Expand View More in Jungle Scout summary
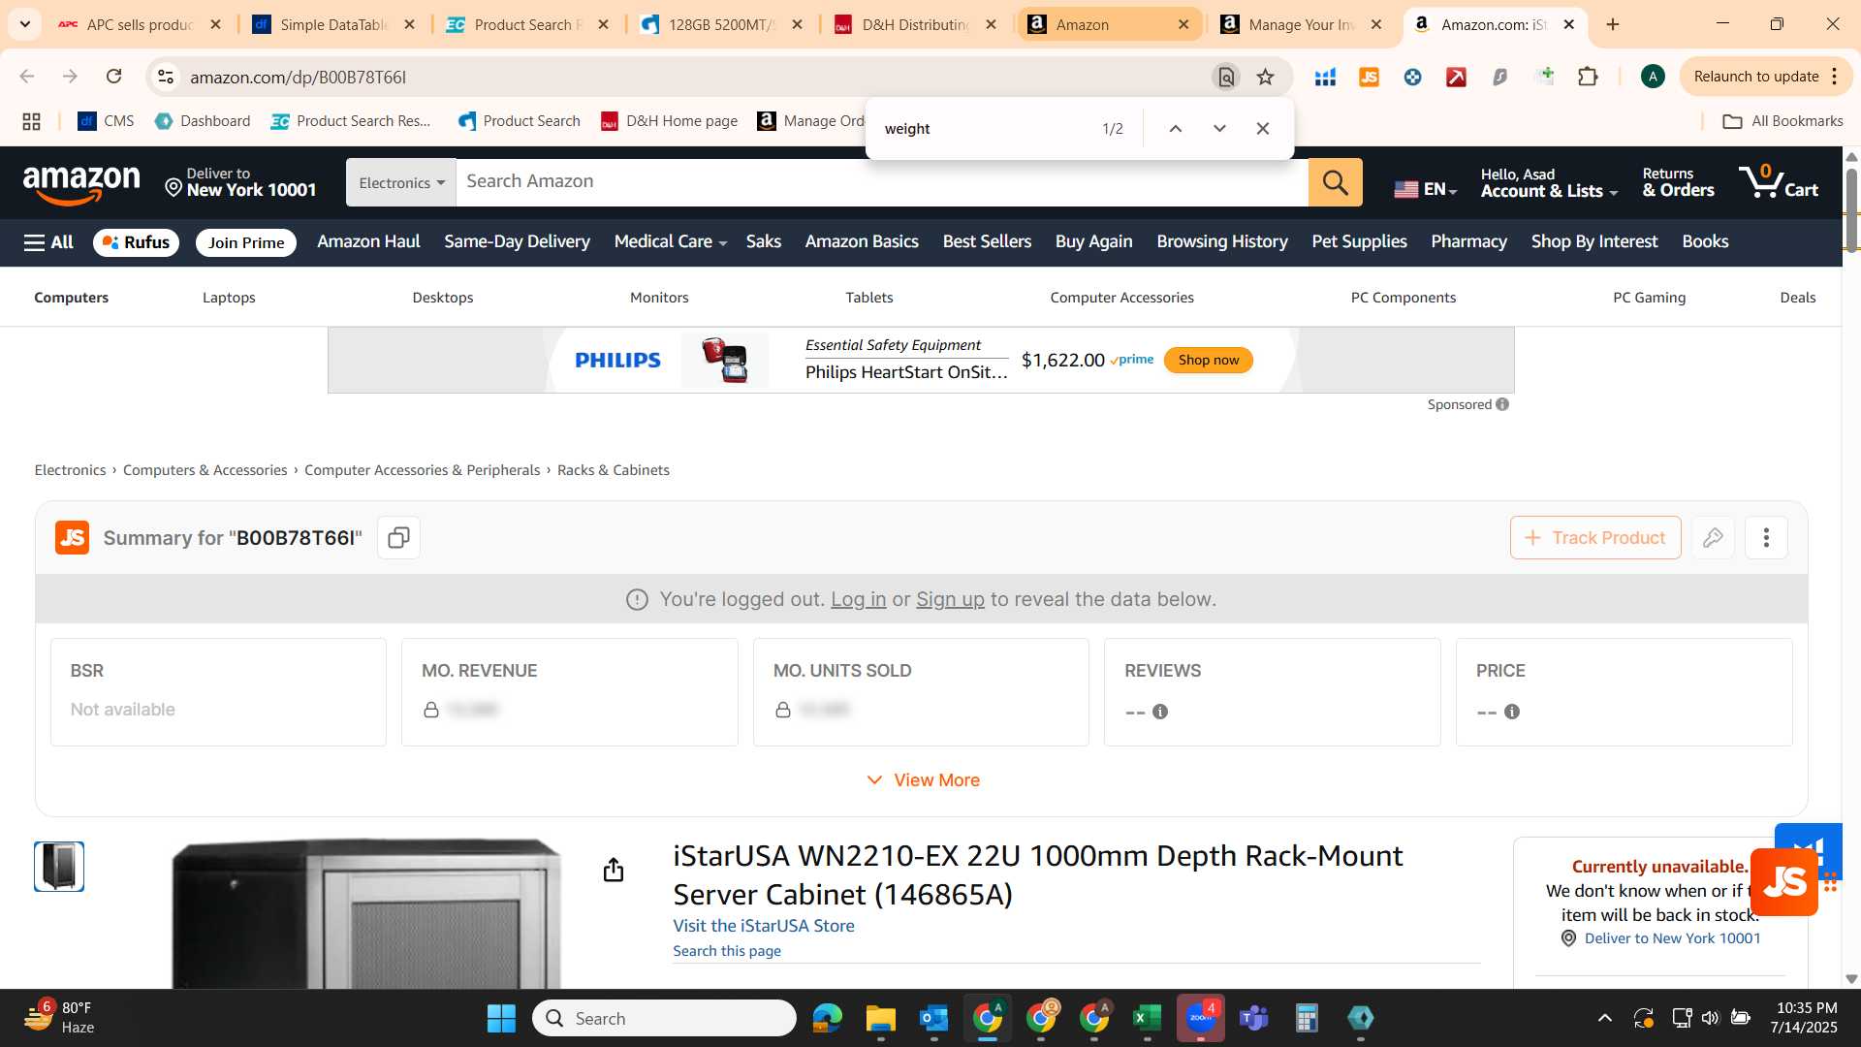Image resolution: width=1861 pixels, height=1047 pixels. coord(923,780)
